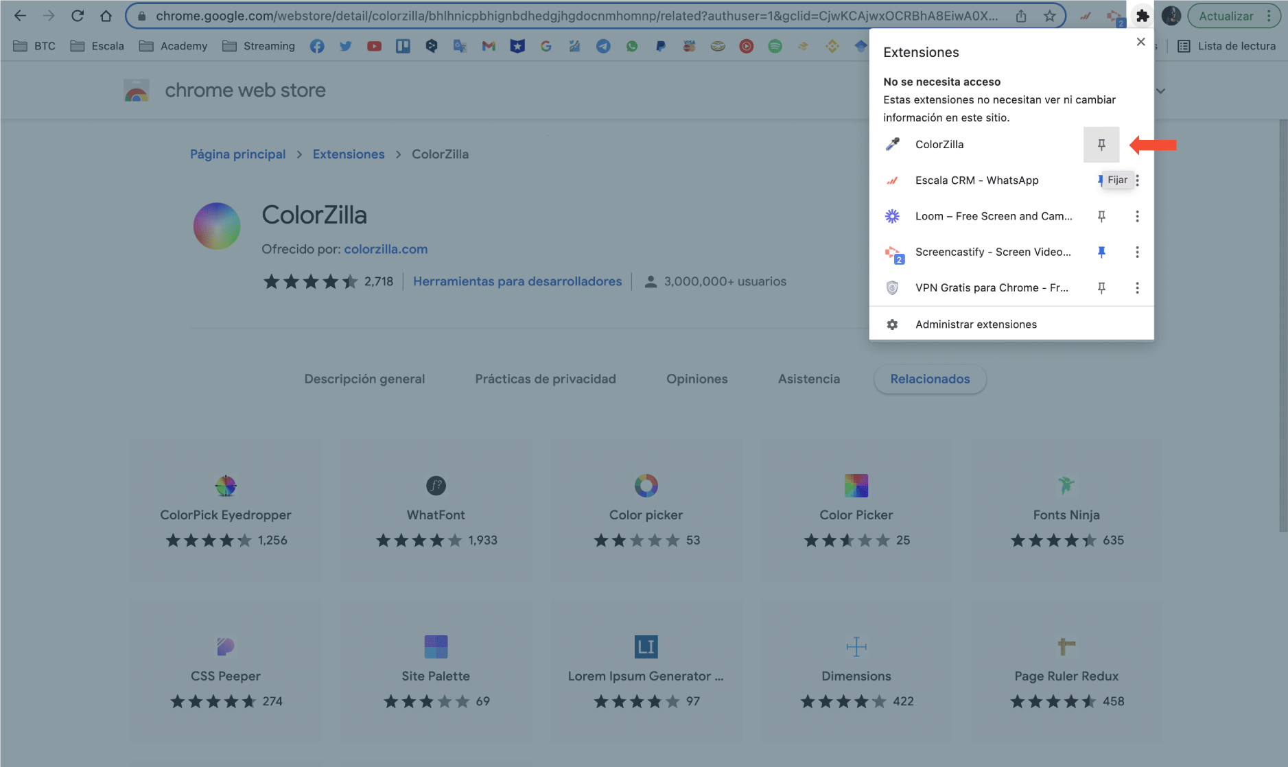Screen dimensions: 1288x767
Task: Open the WhatsApp bookmark
Action: [x=632, y=46]
